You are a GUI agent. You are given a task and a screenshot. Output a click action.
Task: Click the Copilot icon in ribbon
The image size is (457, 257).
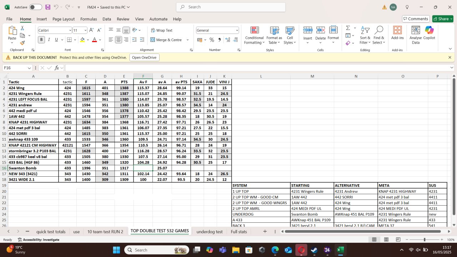(429, 31)
